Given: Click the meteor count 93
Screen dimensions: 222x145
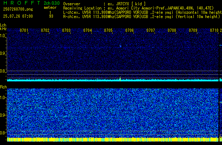Looking at the screenshot, I should [51, 16].
